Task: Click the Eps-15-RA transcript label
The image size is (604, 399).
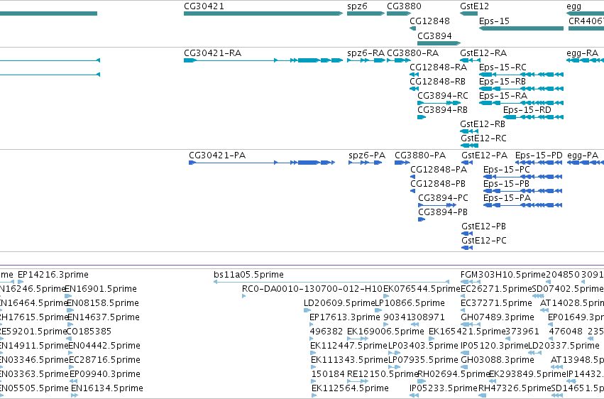Action: (x=503, y=96)
